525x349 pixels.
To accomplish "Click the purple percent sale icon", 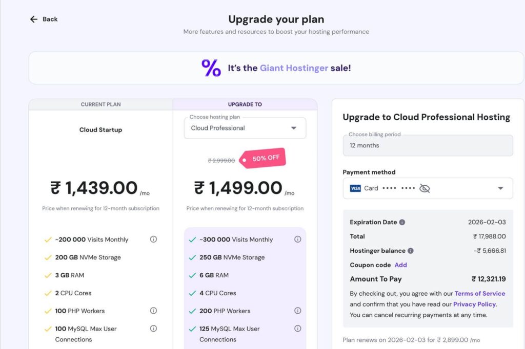I will coord(211,68).
